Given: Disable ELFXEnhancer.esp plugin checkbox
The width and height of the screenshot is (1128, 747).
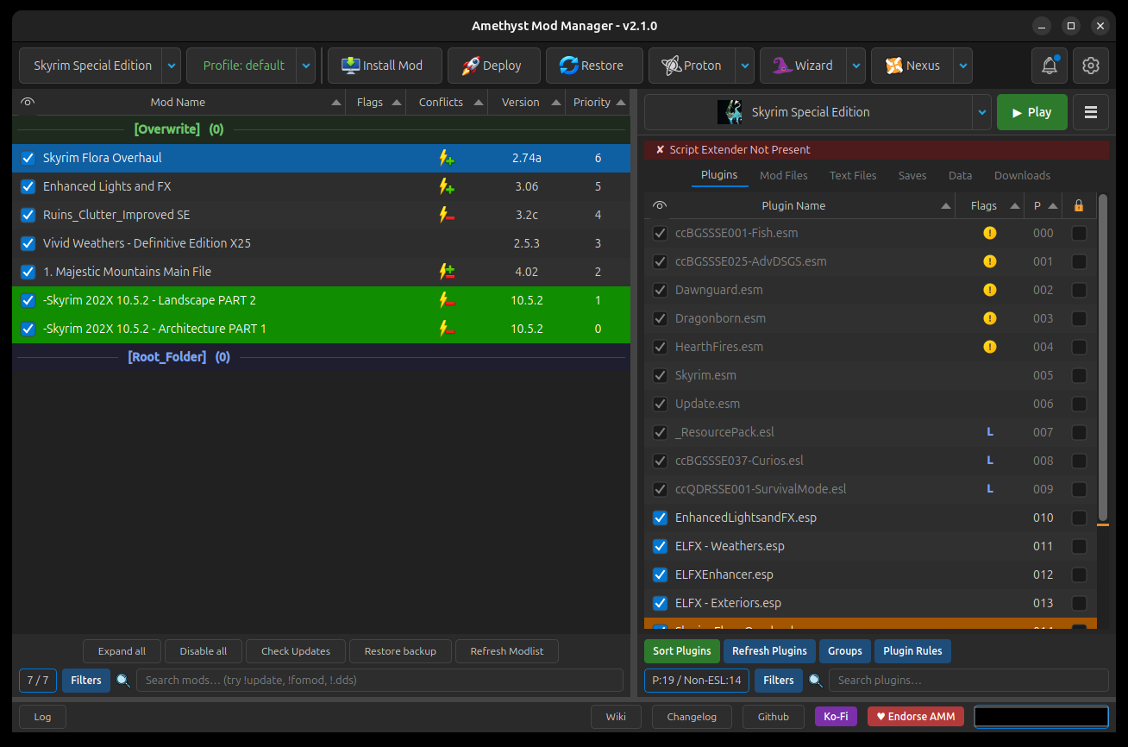Looking at the screenshot, I should click(x=660, y=574).
